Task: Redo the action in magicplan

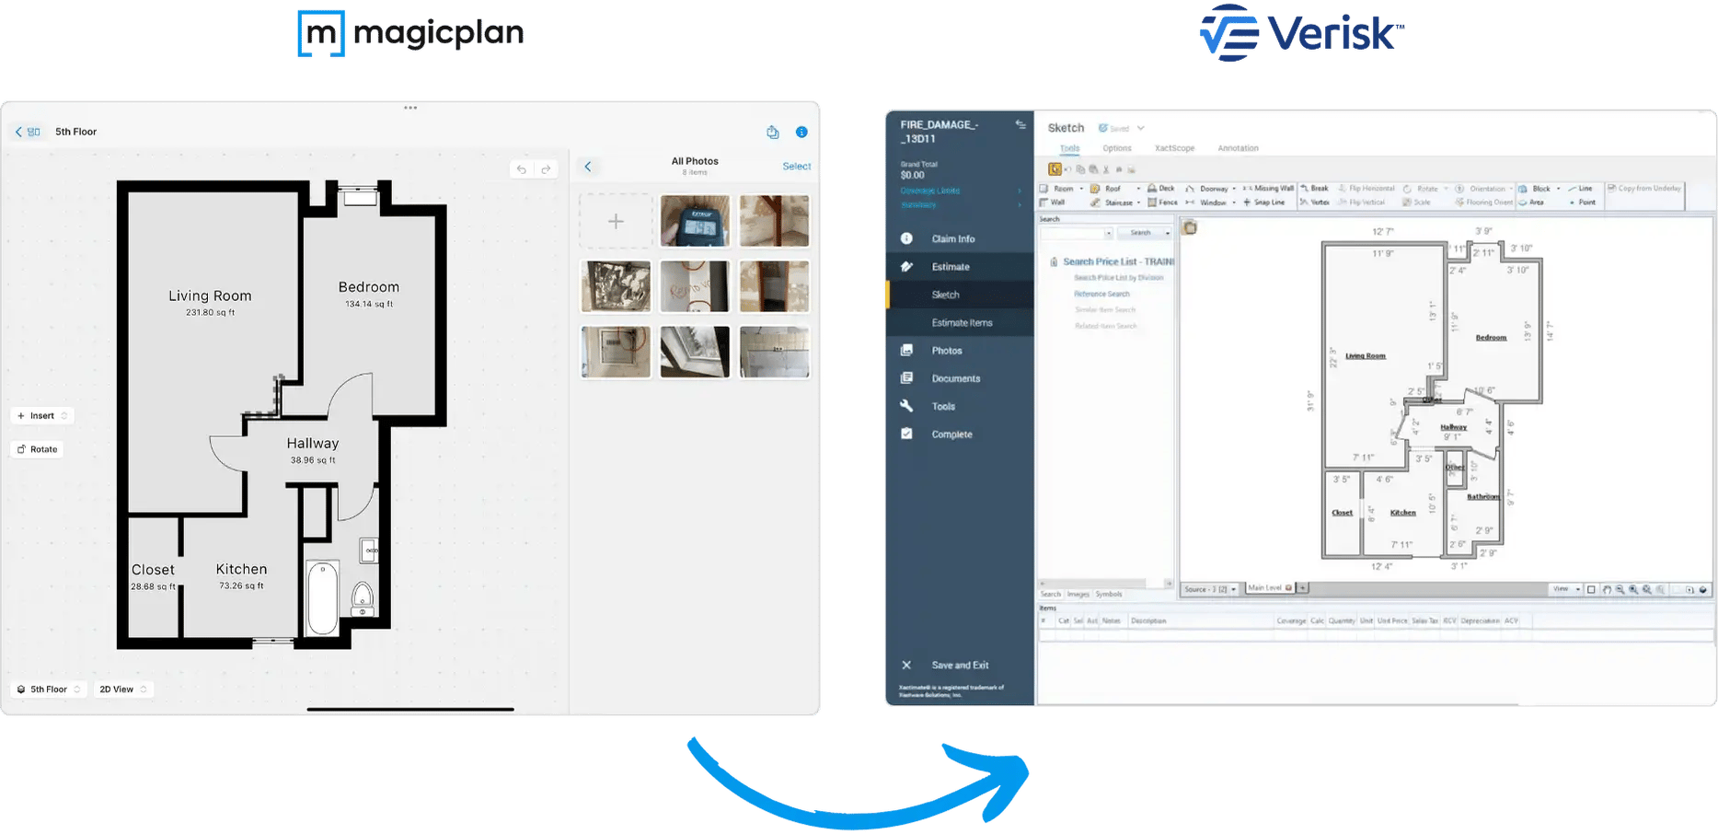Action: [546, 169]
